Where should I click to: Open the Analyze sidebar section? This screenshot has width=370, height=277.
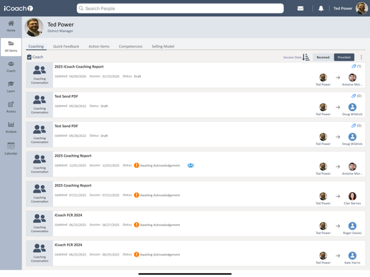click(x=11, y=128)
